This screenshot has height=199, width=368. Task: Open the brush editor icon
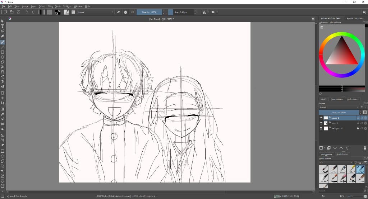pyautogui.click(x=66, y=12)
